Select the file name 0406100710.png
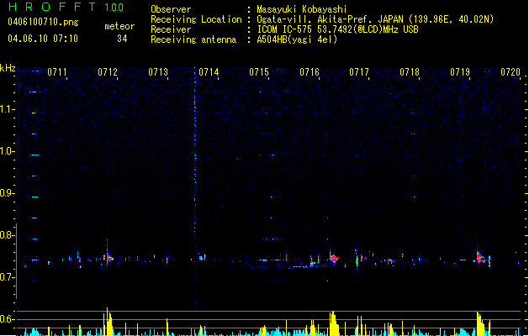This screenshot has height=336, width=529. click(43, 22)
